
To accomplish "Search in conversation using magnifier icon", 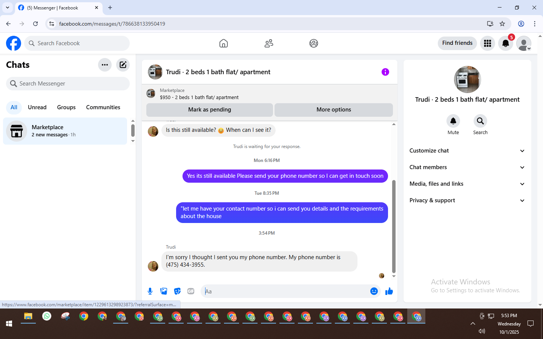I will (x=480, y=121).
